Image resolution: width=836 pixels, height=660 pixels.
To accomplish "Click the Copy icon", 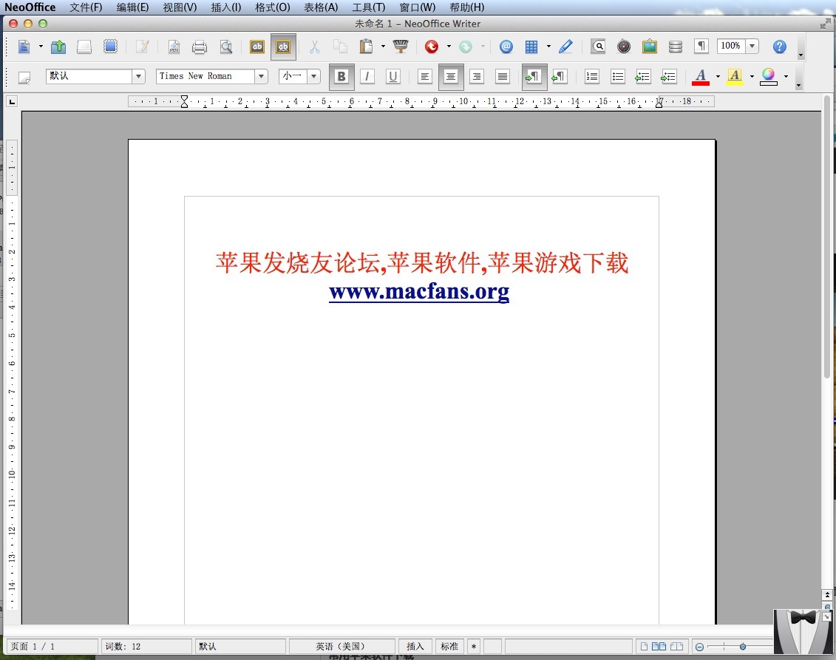I will click(x=340, y=47).
